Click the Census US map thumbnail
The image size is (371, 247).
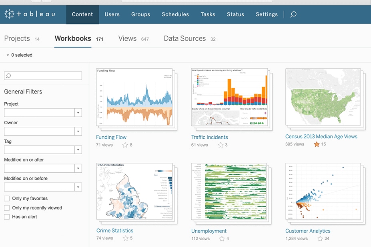[323, 97]
